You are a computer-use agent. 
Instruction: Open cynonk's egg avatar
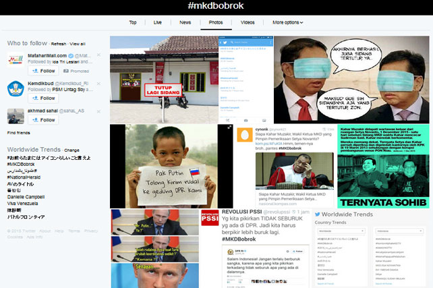[x=245, y=135]
